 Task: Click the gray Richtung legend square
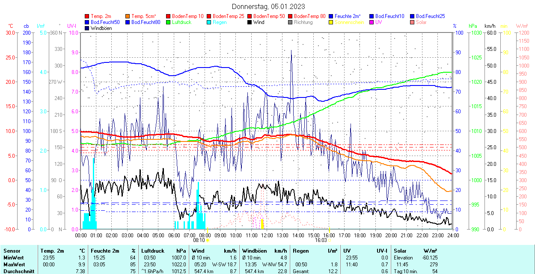(290, 22)
